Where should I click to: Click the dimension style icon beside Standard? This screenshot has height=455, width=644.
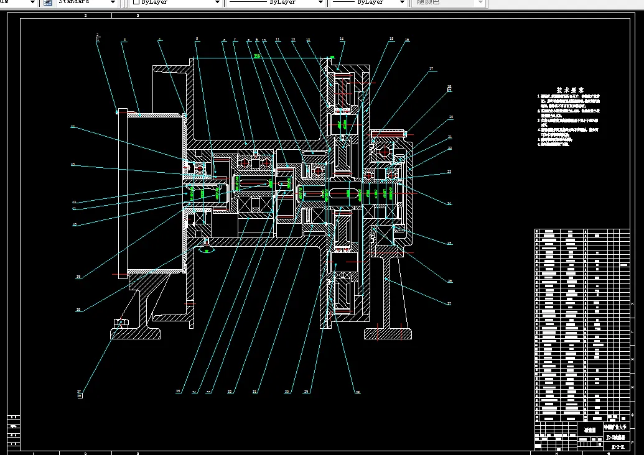[x=47, y=2]
